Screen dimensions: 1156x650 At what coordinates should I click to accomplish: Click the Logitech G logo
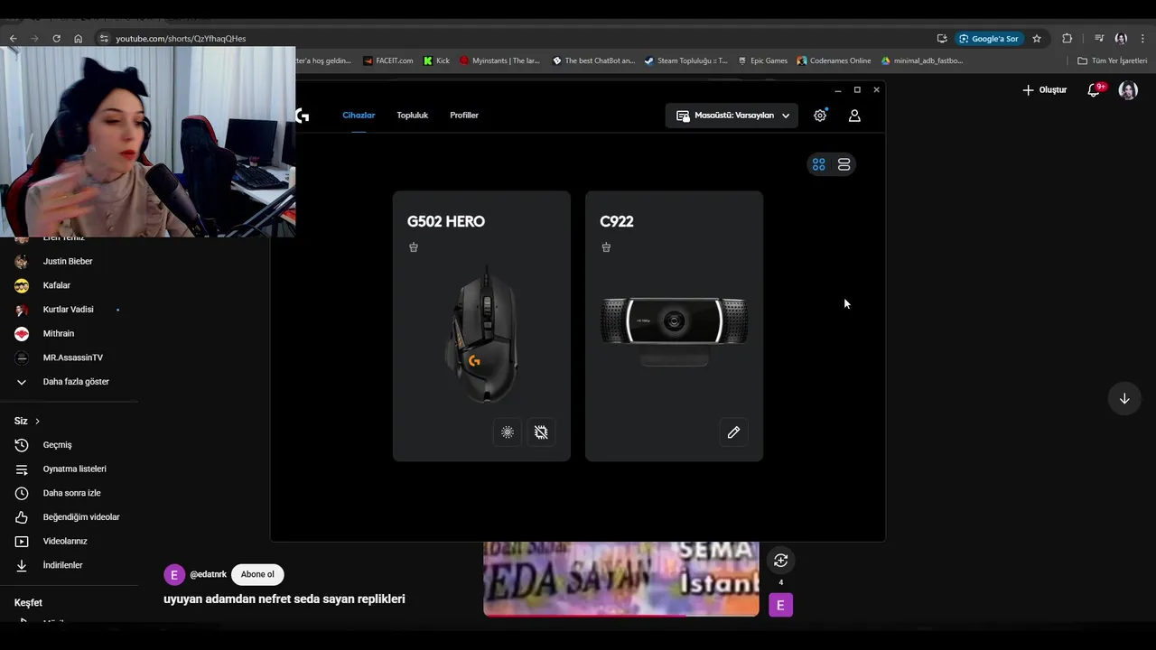(303, 116)
